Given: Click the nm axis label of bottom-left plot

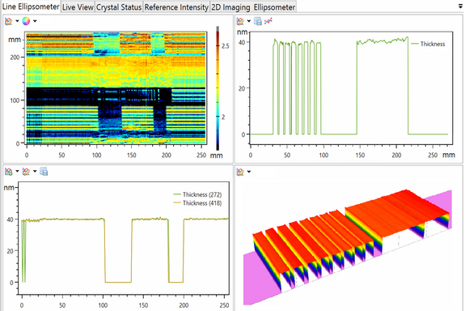Looking at the screenshot, I should [x=8, y=187].
